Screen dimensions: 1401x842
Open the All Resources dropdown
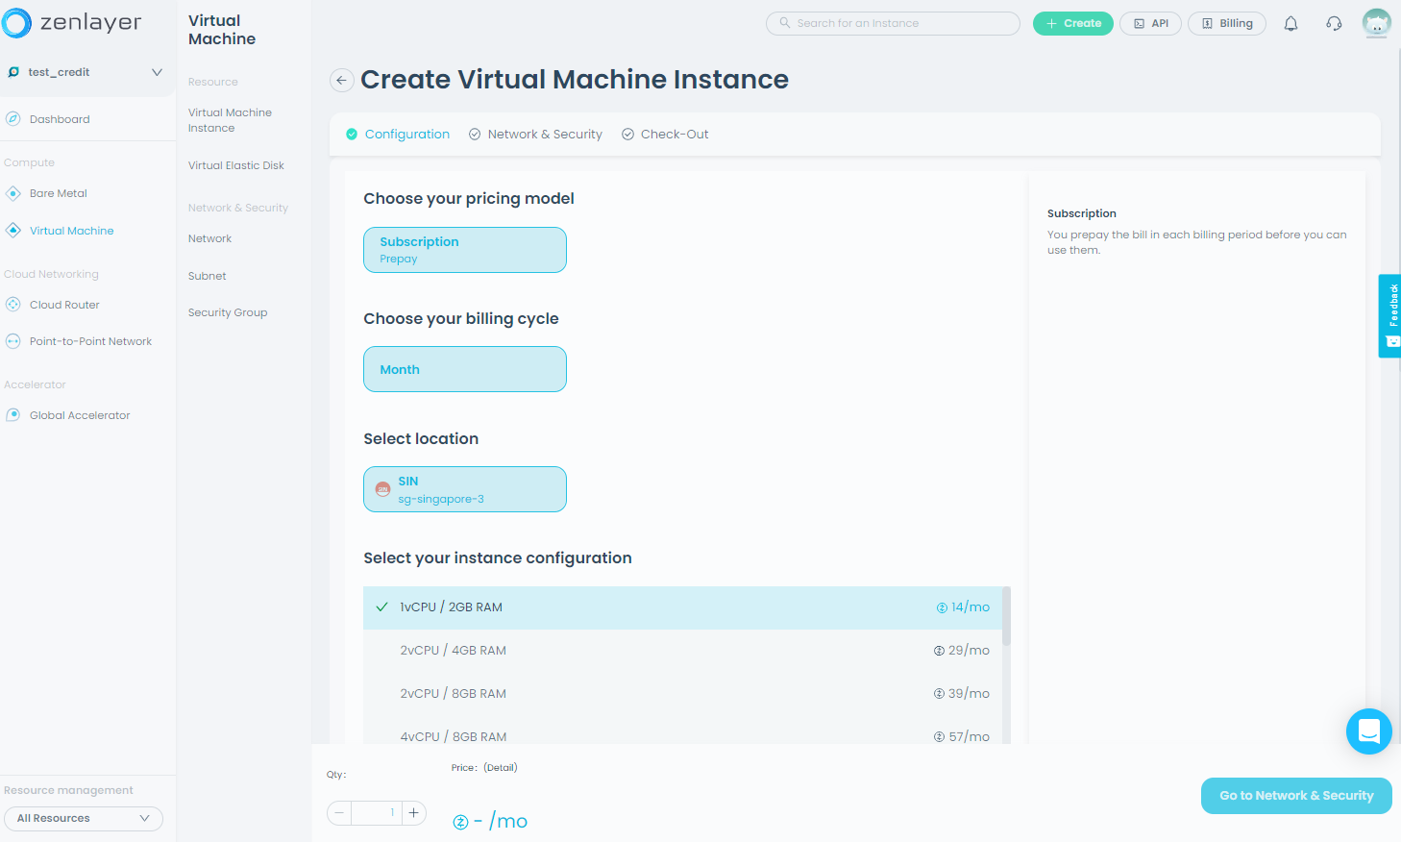click(x=84, y=818)
